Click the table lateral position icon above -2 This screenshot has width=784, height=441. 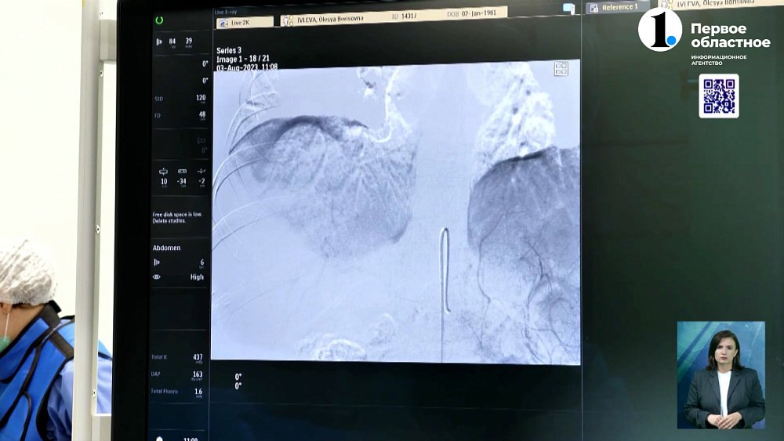(201, 172)
